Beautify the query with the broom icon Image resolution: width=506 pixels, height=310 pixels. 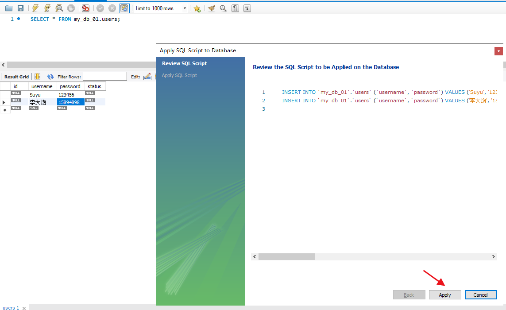coord(211,8)
